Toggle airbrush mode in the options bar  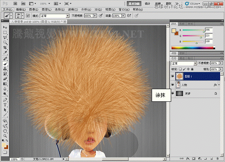(x=129, y=15)
